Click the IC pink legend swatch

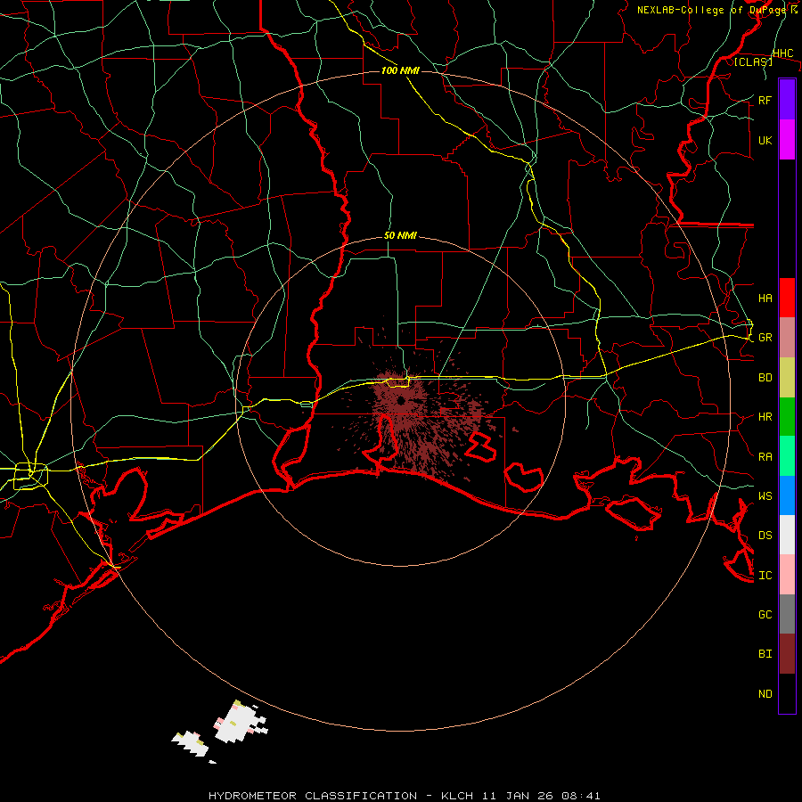click(787, 575)
